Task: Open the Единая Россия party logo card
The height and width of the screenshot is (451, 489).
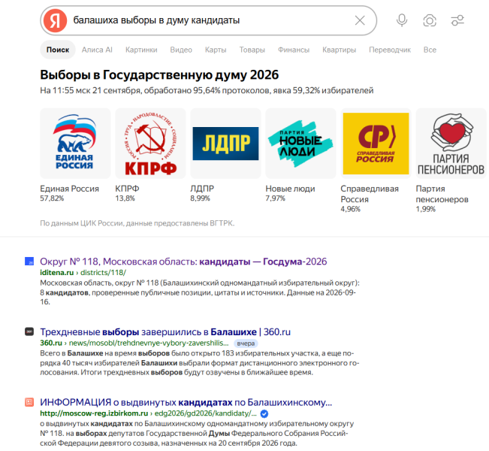Action: pos(75,144)
